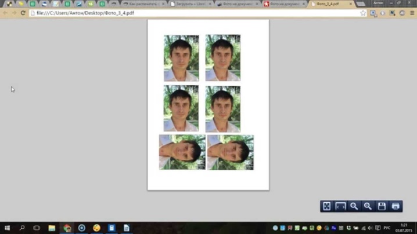Click the fit-to-page button in PDF toolbar
The image size is (417, 234).
(327, 206)
